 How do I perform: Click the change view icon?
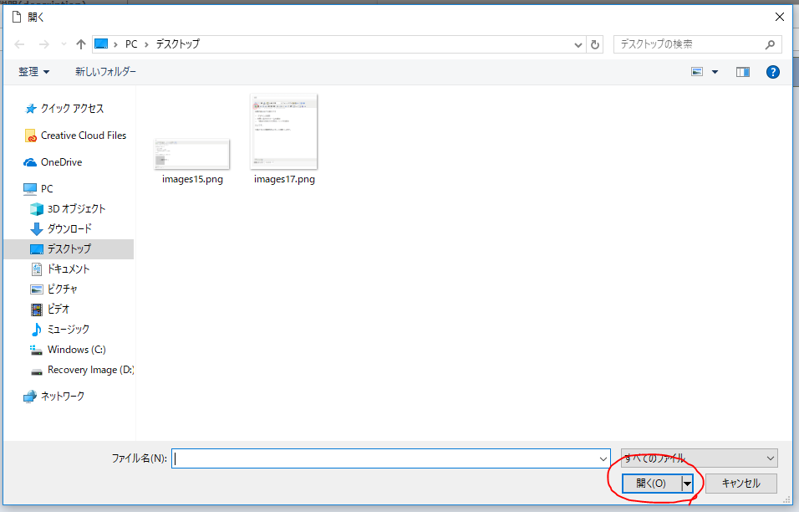click(697, 72)
